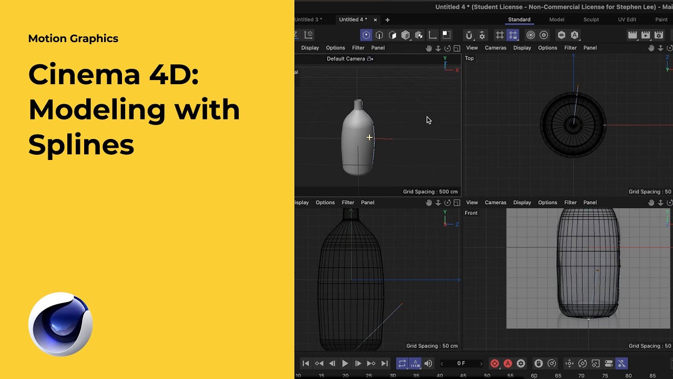
Task: Jump to next keyframe
Action: 371,363
